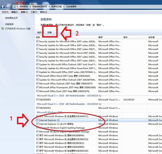Viewport: 162px width, 154px height.
Task: Select Security Update for Office 2007 suites (KB27...
Action: pos(99,49)
